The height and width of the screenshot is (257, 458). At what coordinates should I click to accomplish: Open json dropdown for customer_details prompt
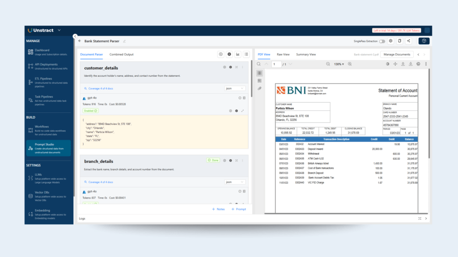pyautogui.click(x=235, y=88)
